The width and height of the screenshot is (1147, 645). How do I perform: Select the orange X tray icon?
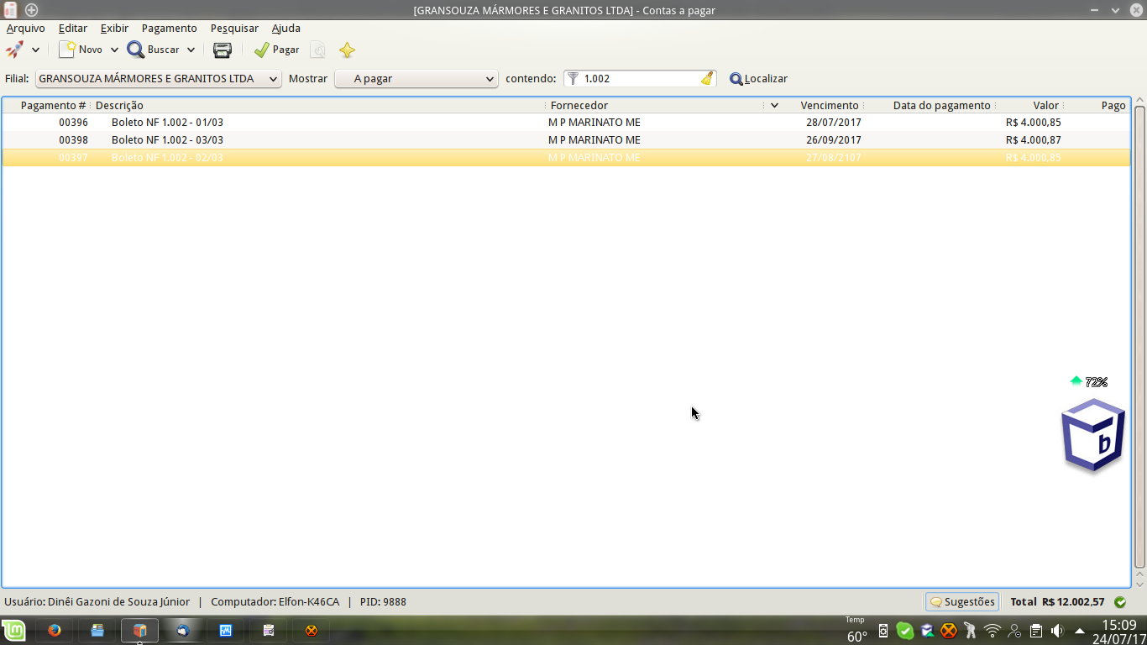tap(948, 630)
